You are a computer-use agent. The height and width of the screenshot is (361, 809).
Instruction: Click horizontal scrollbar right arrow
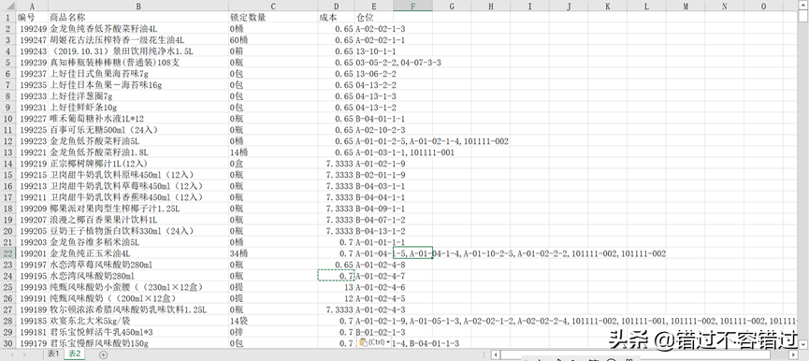tap(794, 354)
